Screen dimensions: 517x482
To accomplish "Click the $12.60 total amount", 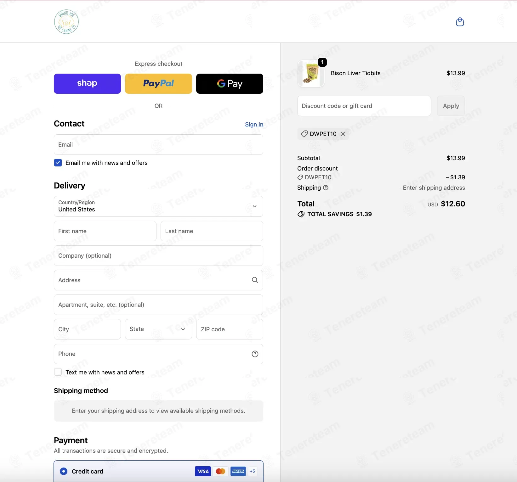I will [453, 204].
